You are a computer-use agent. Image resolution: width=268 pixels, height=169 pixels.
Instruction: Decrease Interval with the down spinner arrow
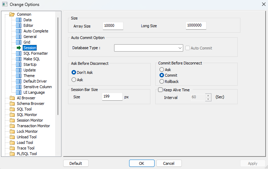pos(208,99)
